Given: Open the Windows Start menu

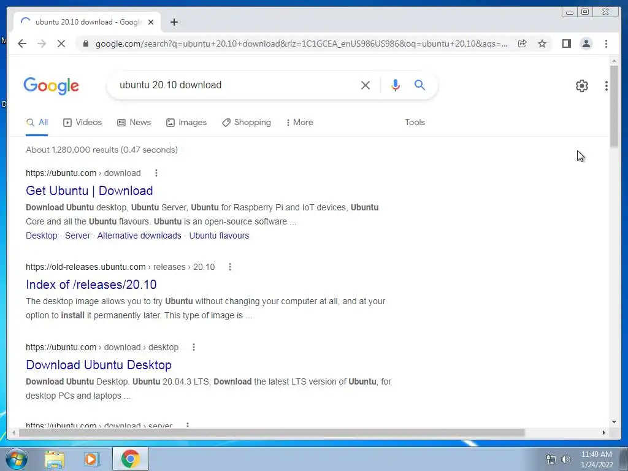Looking at the screenshot, I should (x=17, y=459).
